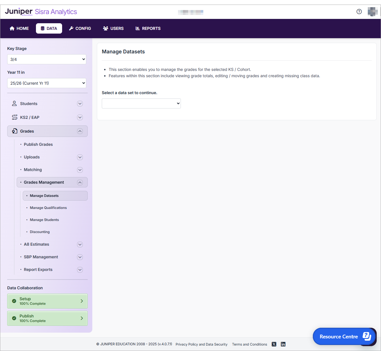Collapse the Grades Management section
This screenshot has height=351, width=381.
[80, 183]
